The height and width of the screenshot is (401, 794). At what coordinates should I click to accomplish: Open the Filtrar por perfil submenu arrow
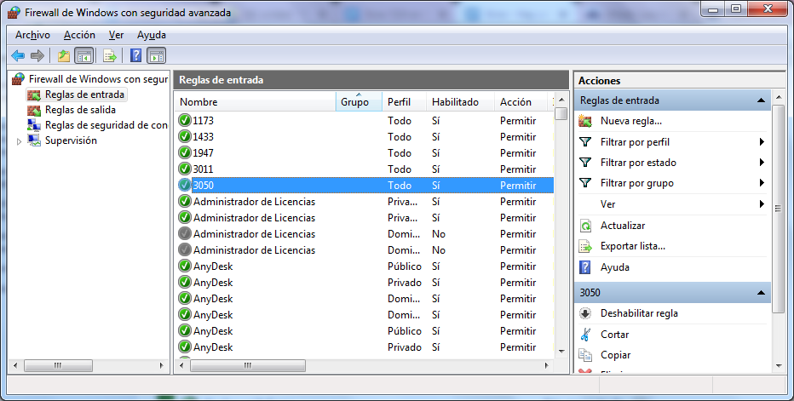pos(762,142)
